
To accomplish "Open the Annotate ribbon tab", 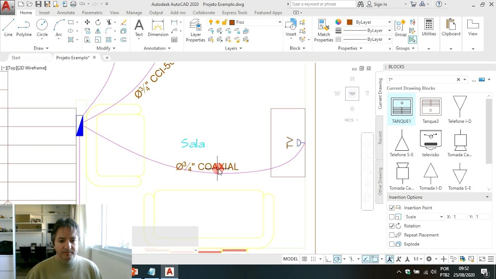I will (x=66, y=13).
